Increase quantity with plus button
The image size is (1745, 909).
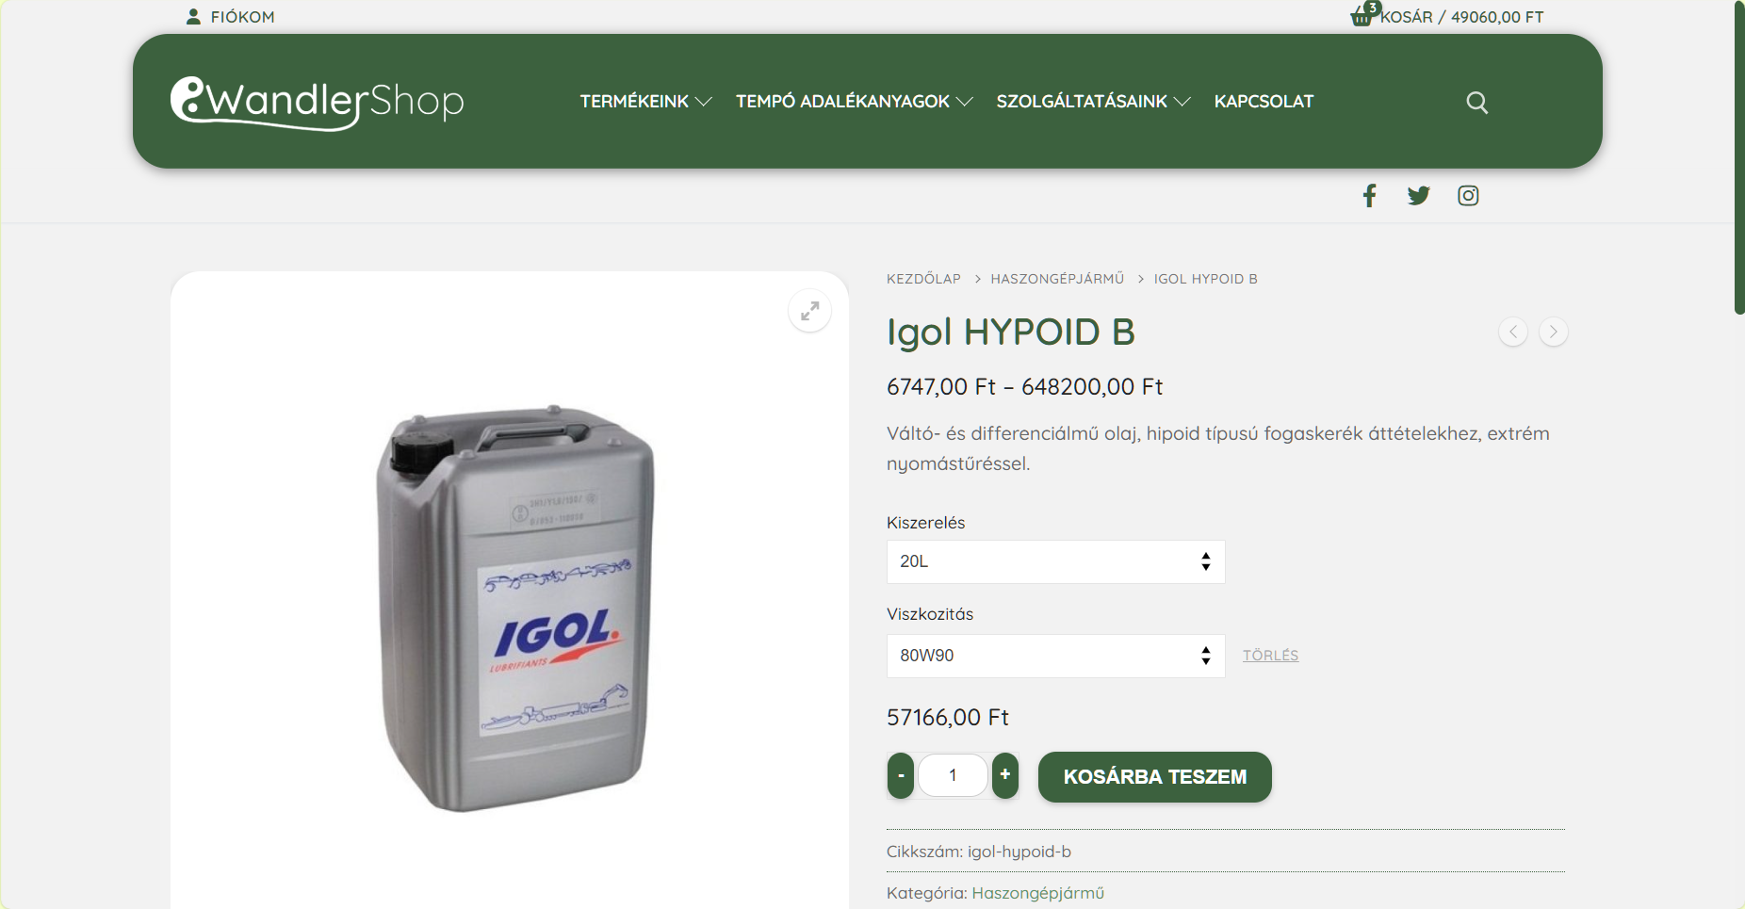tap(1005, 776)
